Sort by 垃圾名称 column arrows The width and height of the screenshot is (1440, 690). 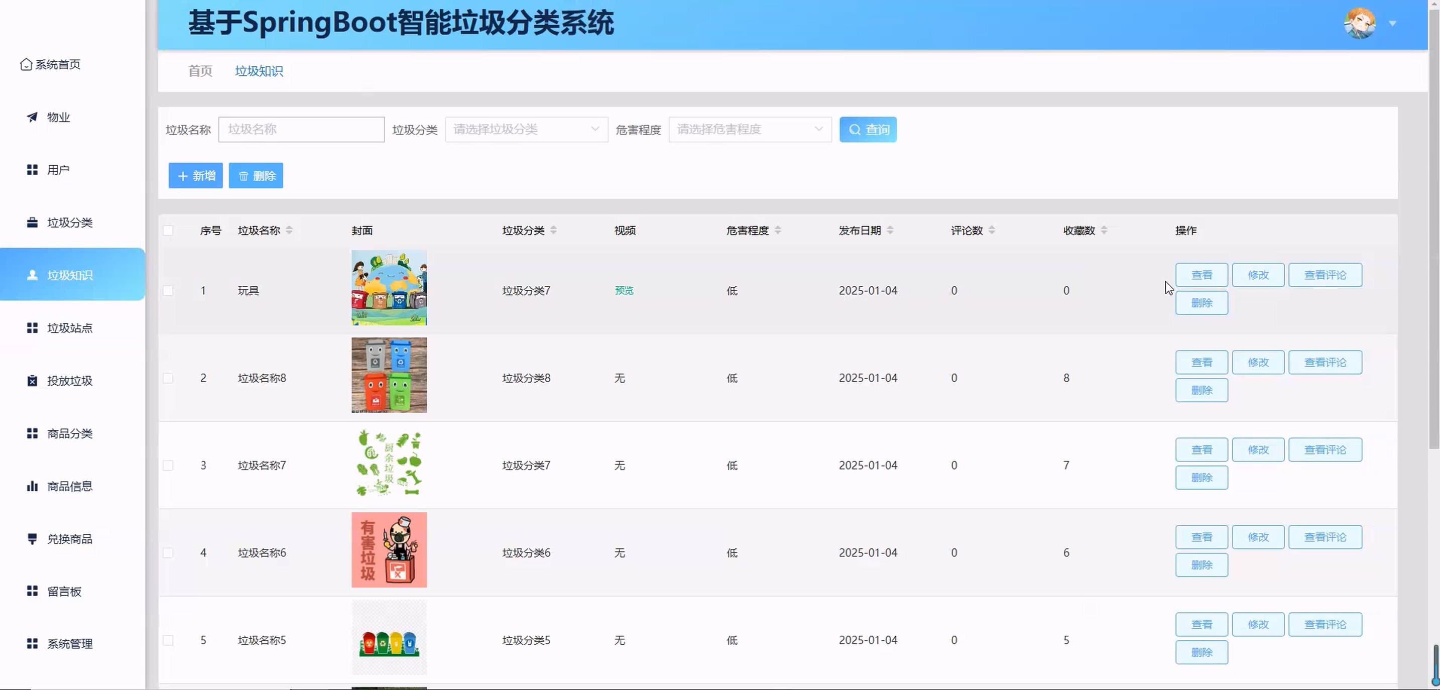click(289, 231)
